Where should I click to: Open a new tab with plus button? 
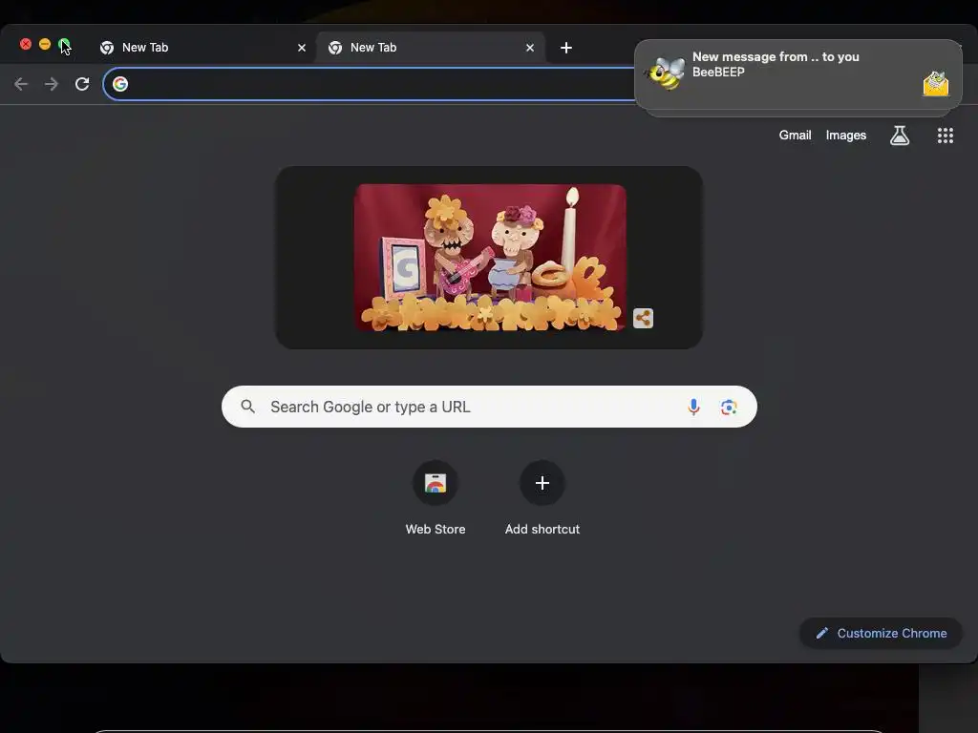[565, 48]
